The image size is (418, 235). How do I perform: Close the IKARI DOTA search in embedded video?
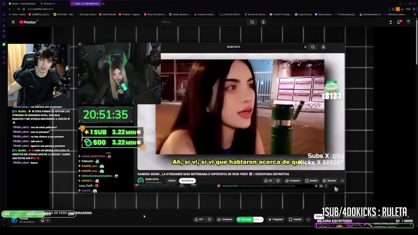[305, 47]
